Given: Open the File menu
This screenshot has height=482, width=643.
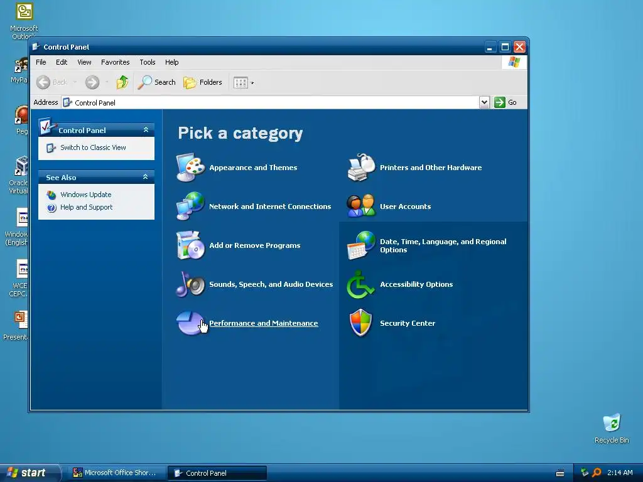Looking at the screenshot, I should 41,62.
